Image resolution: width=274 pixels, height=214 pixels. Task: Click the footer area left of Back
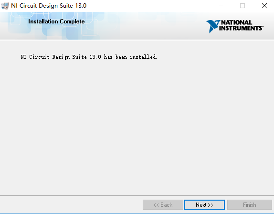coord(71,205)
